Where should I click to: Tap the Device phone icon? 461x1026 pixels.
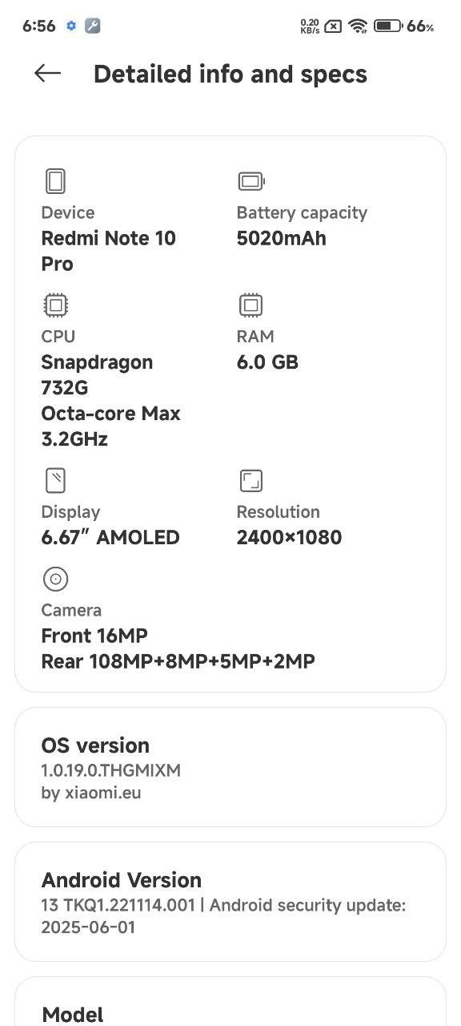55,181
